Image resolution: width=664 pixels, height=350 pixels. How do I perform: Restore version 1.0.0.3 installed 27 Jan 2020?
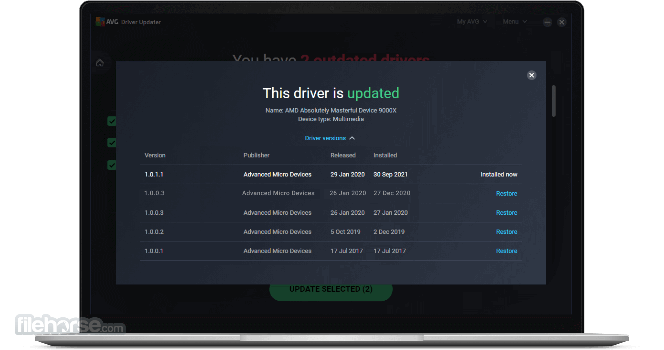(x=506, y=213)
